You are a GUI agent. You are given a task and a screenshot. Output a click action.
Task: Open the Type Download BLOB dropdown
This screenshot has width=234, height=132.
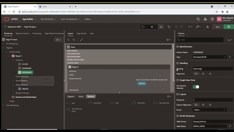tap(210, 57)
